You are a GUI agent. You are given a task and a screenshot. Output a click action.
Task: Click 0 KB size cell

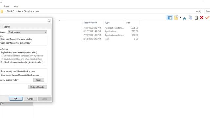click(x=136, y=39)
